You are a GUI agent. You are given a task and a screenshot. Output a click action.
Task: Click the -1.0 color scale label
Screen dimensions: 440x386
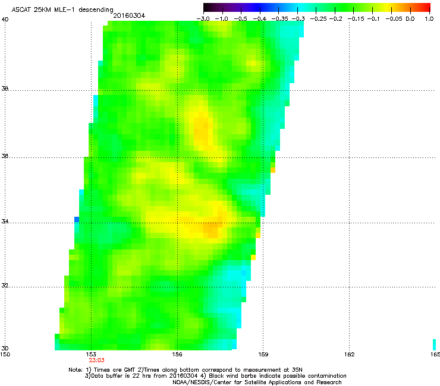coord(221,19)
